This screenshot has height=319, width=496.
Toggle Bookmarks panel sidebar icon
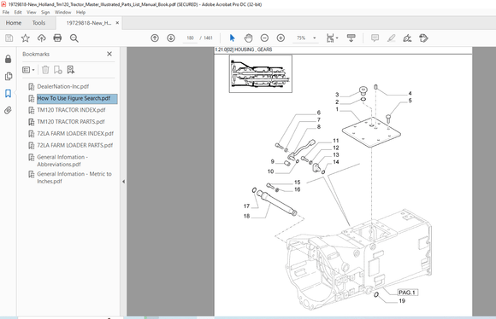coord(9,93)
